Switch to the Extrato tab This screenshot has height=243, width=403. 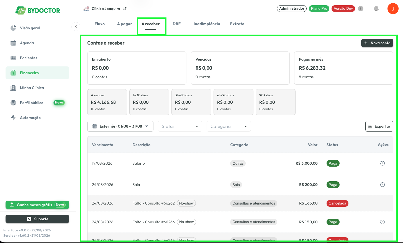point(237,24)
